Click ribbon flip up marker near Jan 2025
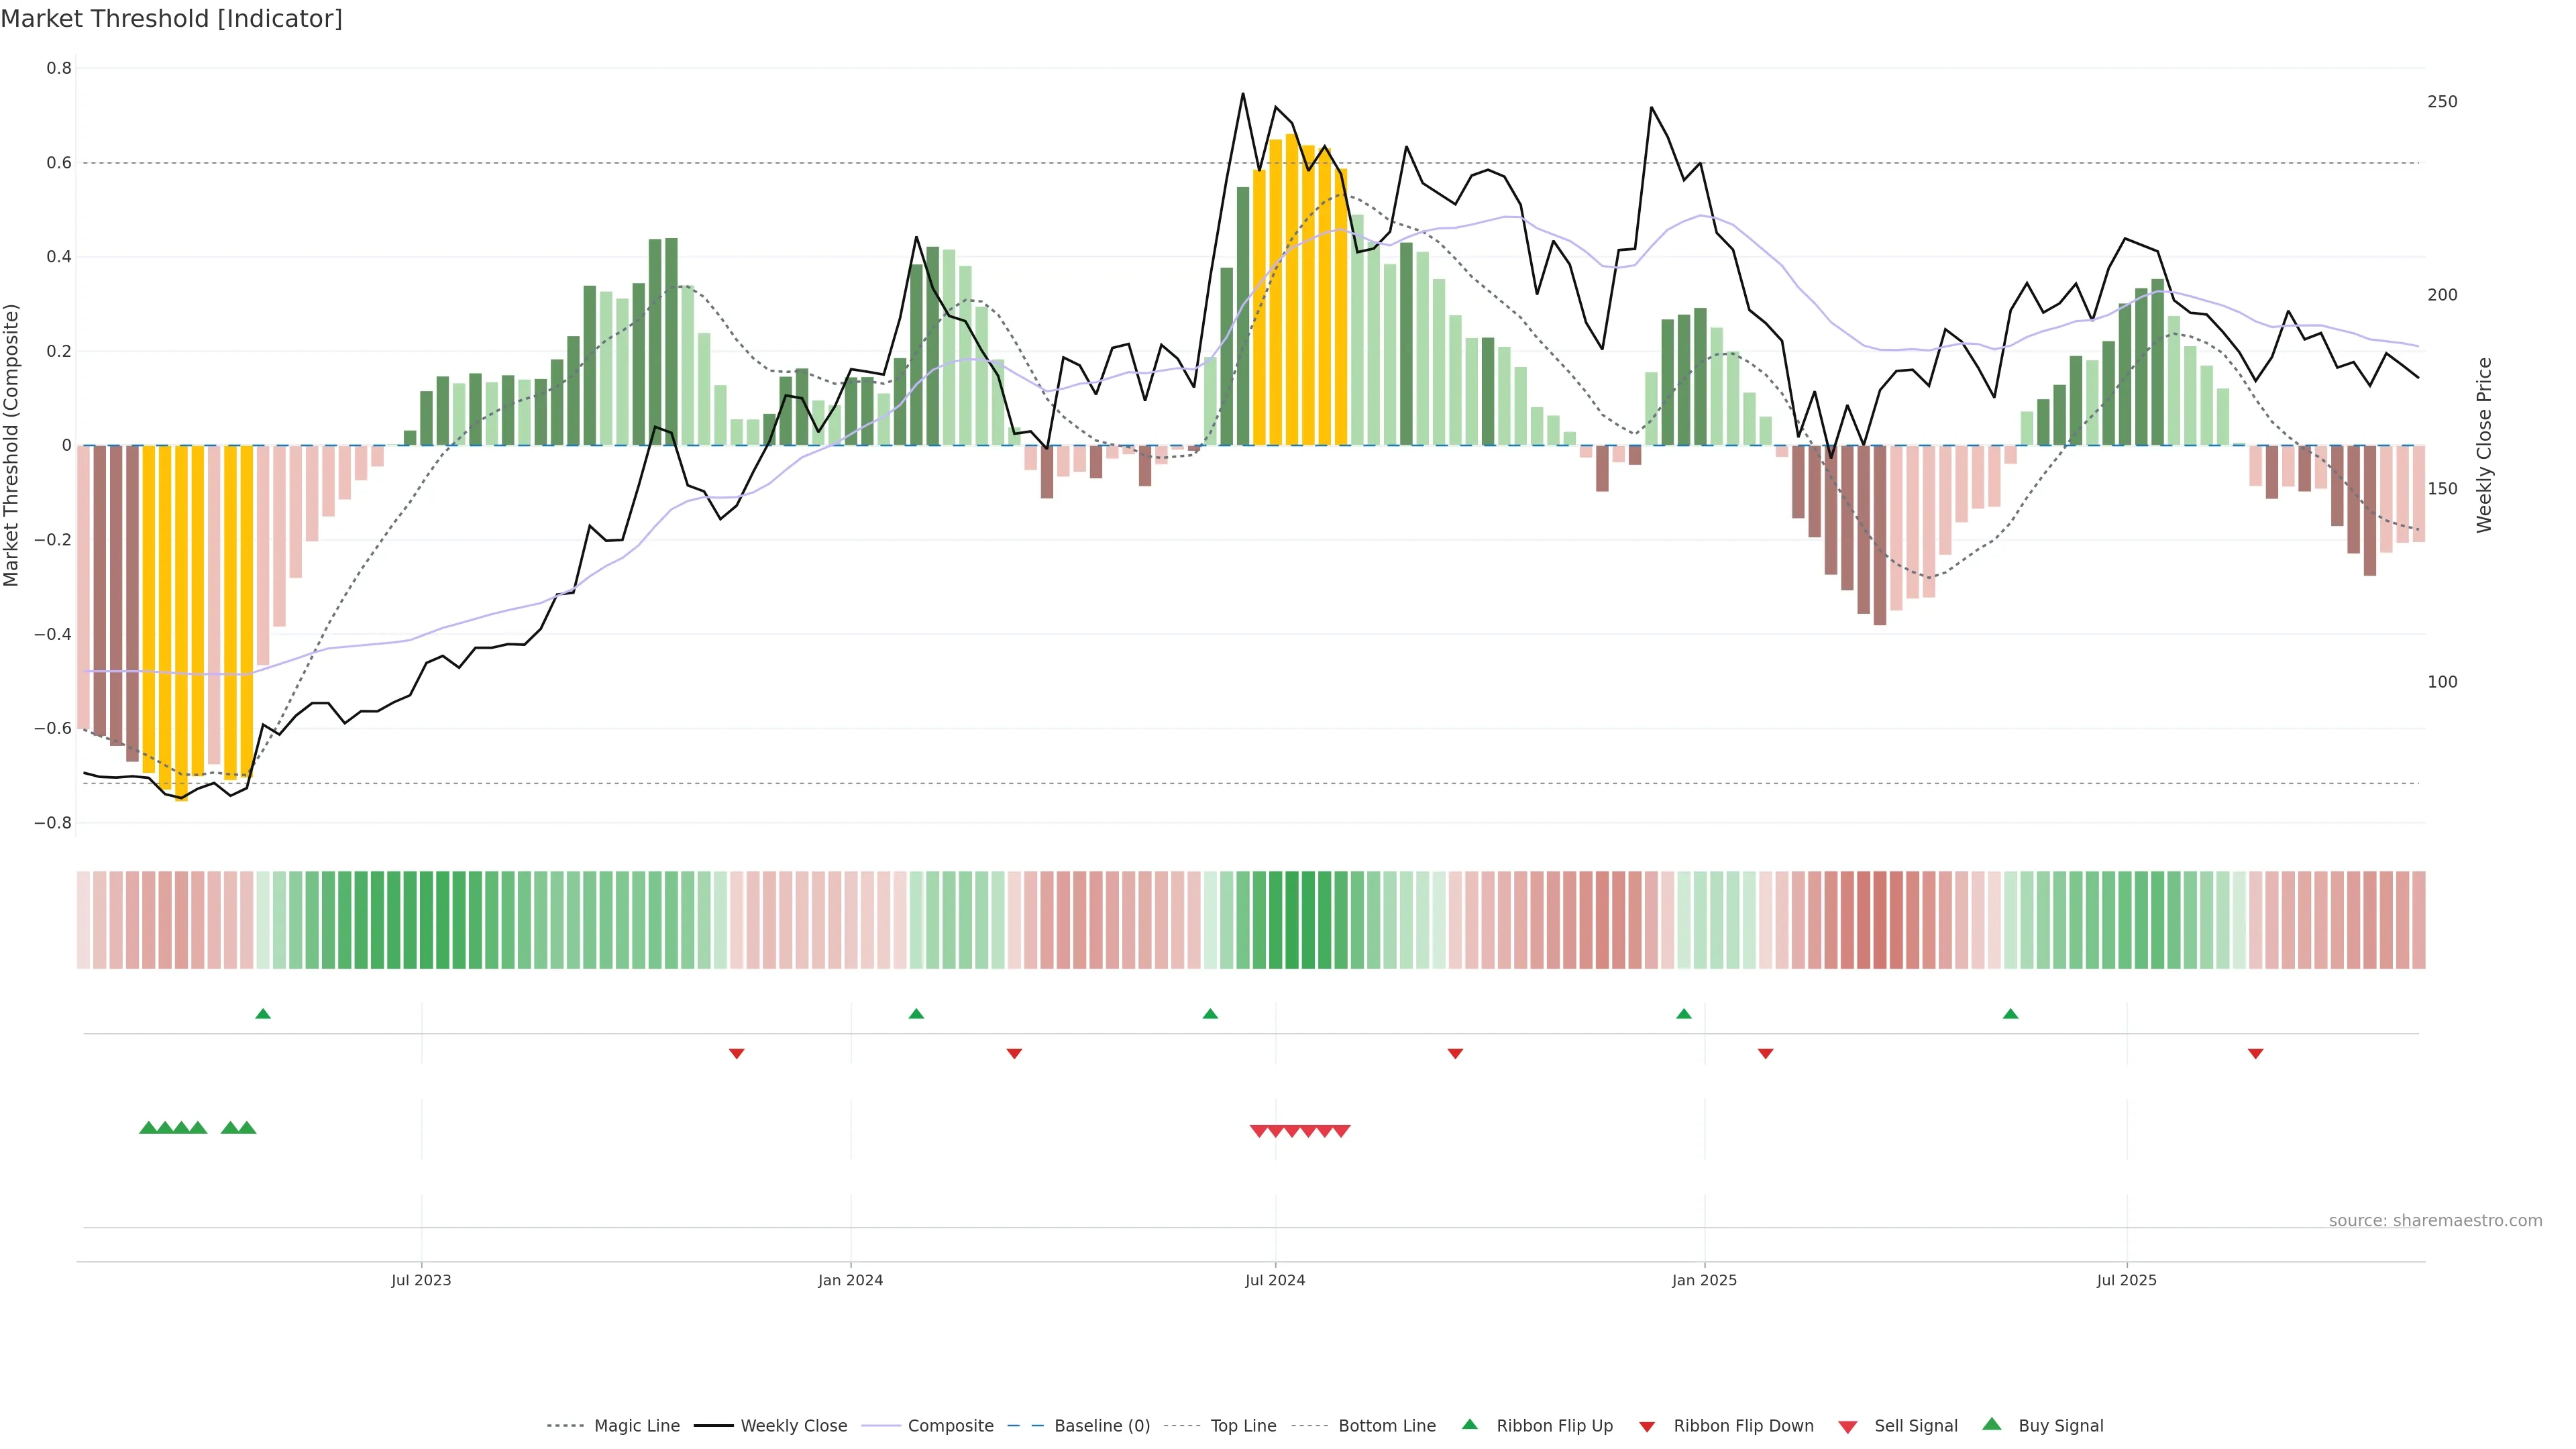Viewport: 2576px width, 1449px height. 1684,1014
